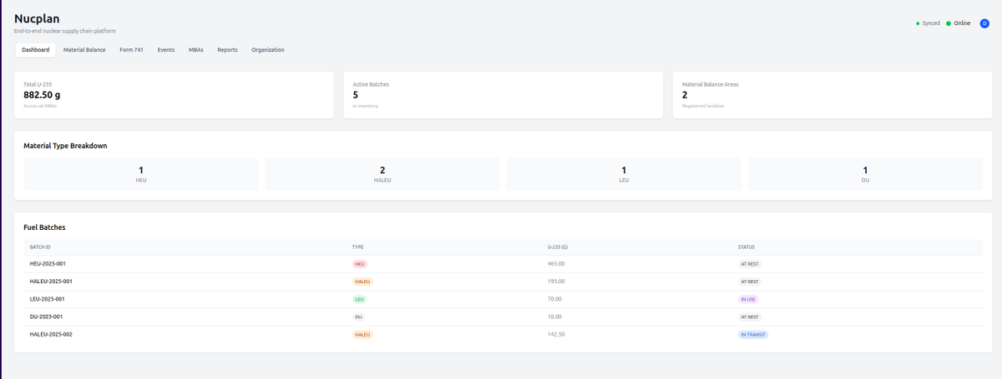Open the MBAs tab
Screen dimensions: 1002x379
[196, 50]
